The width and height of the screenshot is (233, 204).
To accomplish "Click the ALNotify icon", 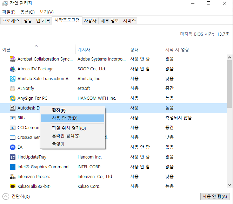I will click(x=13, y=89).
